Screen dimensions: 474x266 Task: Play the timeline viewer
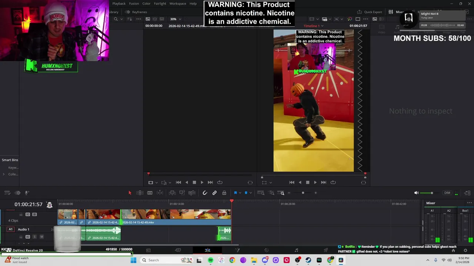[x=315, y=182]
